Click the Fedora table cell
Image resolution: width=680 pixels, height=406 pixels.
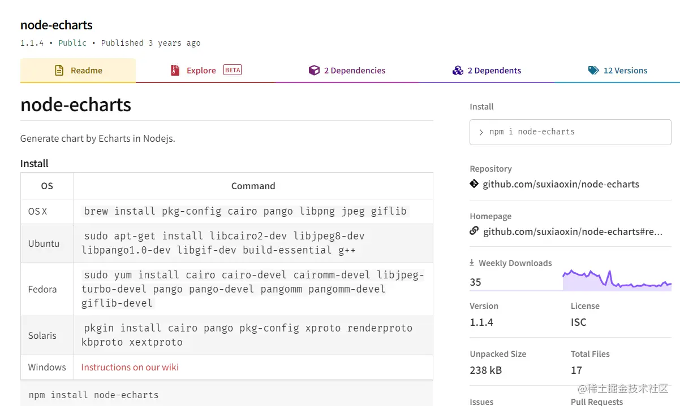point(47,289)
